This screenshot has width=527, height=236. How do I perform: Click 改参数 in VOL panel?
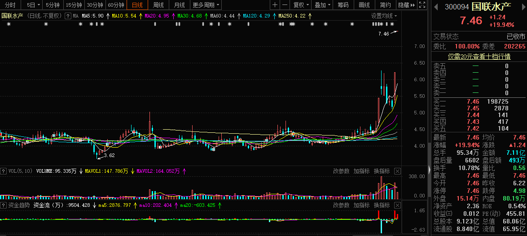pyautogui.click(x=341, y=171)
